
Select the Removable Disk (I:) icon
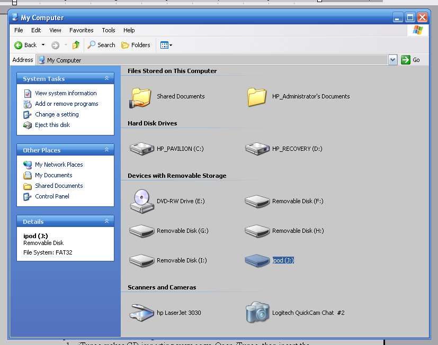[x=141, y=260]
